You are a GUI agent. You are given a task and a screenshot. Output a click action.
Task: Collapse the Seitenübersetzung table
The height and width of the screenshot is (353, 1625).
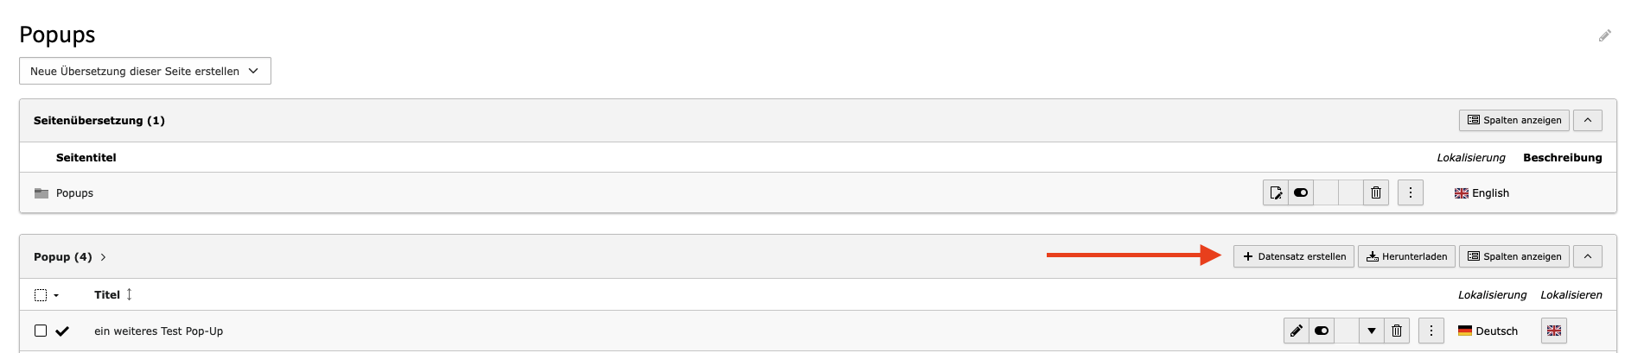(1588, 120)
